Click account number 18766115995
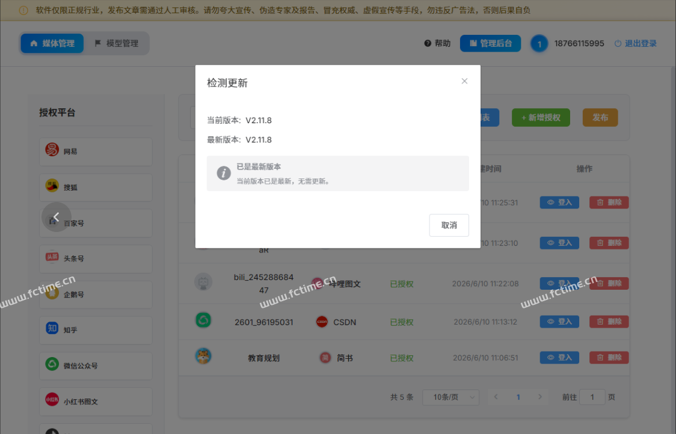The image size is (676, 434). click(x=579, y=43)
